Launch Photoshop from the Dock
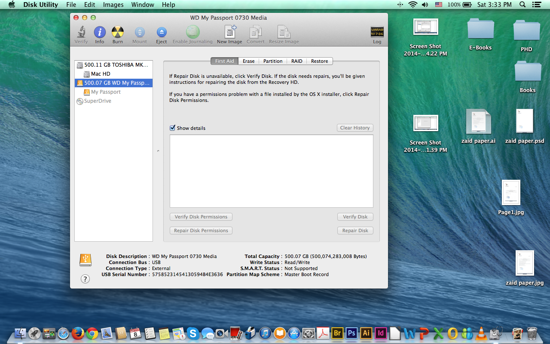550x344 pixels. coord(352,333)
